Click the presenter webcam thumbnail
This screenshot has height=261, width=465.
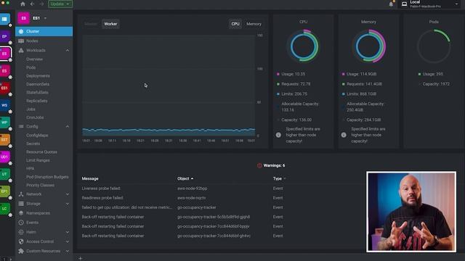click(x=411, y=212)
